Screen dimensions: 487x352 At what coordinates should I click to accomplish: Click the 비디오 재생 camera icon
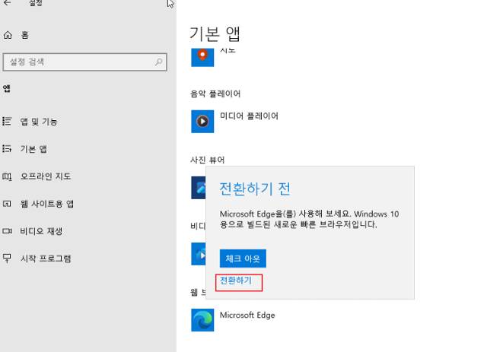7,231
